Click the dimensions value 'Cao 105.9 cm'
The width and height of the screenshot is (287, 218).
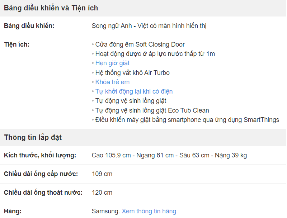111,155
